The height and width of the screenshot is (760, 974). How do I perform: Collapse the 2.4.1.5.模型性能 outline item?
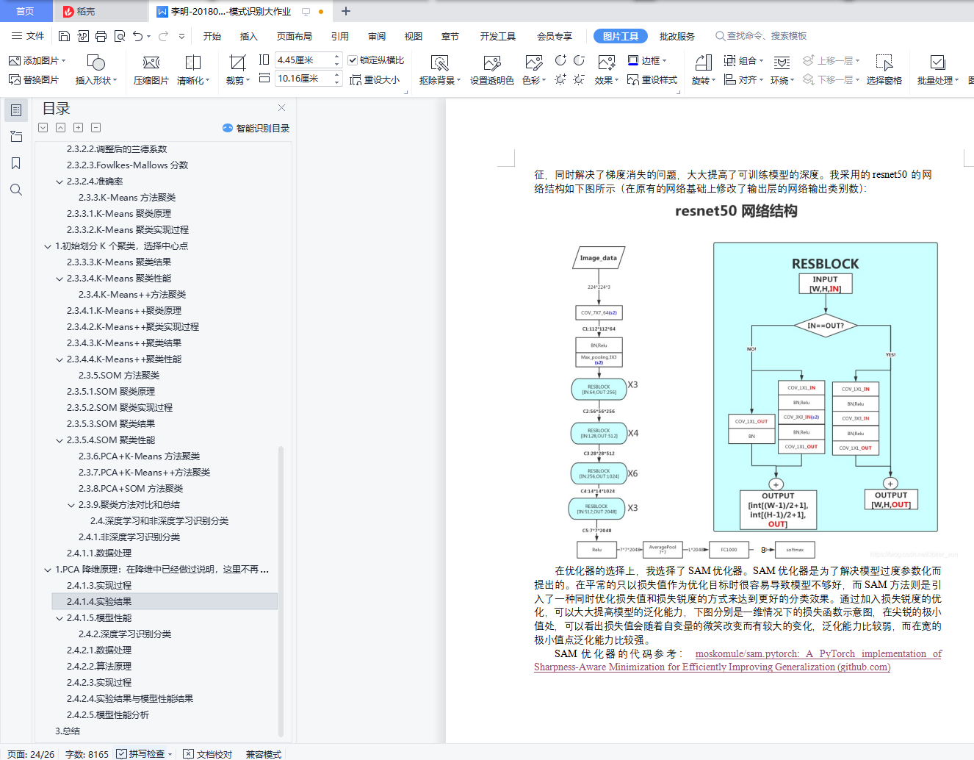click(59, 618)
